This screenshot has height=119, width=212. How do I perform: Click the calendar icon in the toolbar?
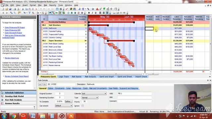[57, 9]
